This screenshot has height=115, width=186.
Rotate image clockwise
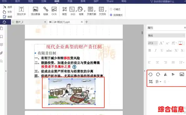tap(158, 74)
